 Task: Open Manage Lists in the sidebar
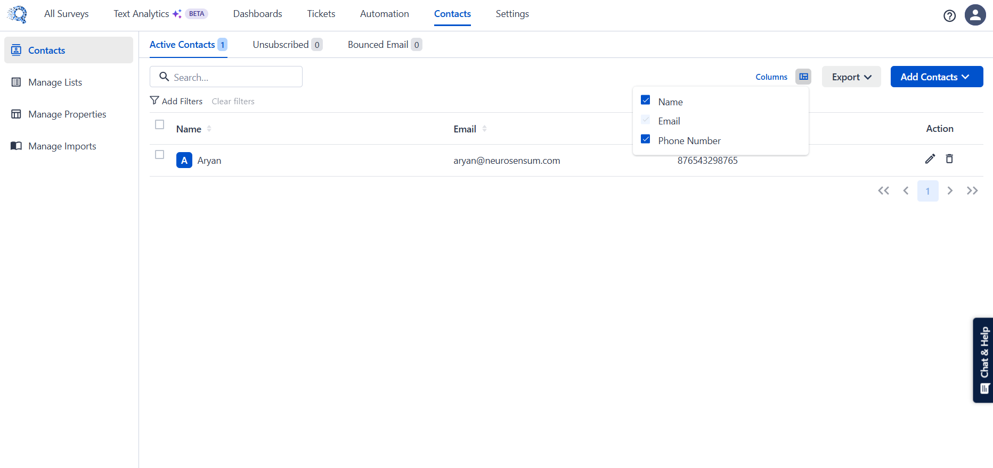55,82
